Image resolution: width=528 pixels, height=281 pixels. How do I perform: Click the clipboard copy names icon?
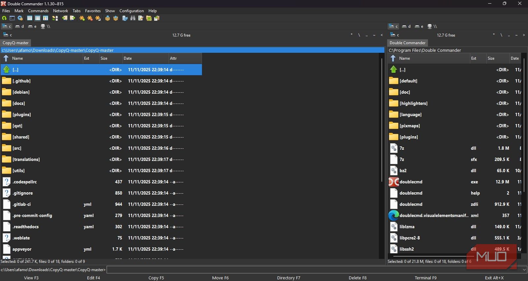(157, 18)
